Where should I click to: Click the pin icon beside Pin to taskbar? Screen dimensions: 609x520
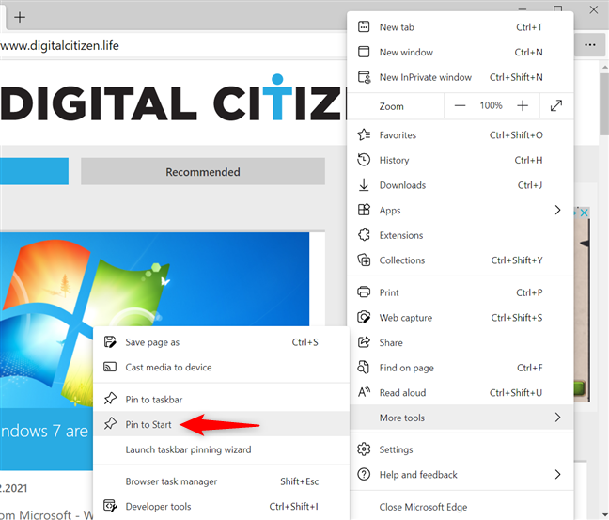[110, 399]
